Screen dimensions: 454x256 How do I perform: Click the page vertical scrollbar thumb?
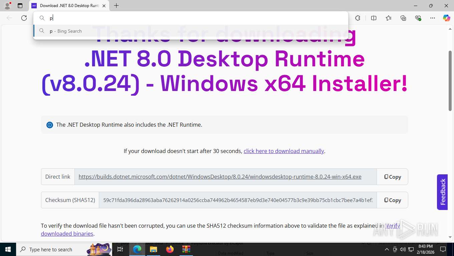(450, 81)
